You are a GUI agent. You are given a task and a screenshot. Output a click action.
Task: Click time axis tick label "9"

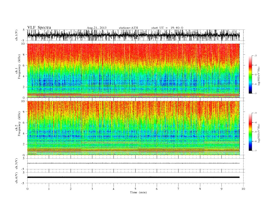click(x=221, y=189)
